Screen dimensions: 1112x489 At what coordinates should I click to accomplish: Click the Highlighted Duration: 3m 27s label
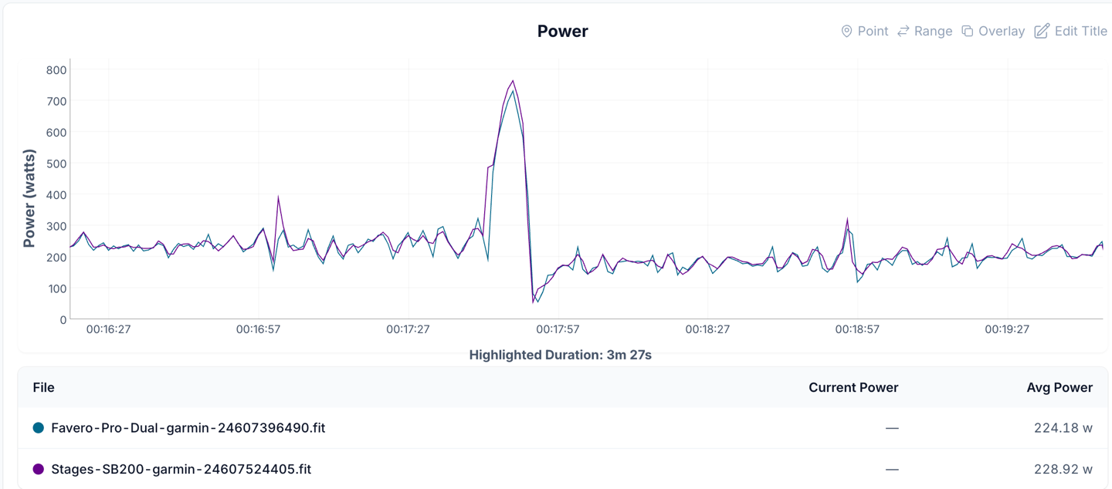point(561,355)
